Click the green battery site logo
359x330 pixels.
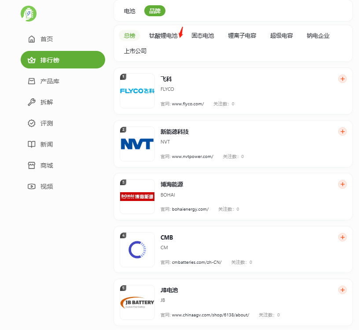click(29, 14)
